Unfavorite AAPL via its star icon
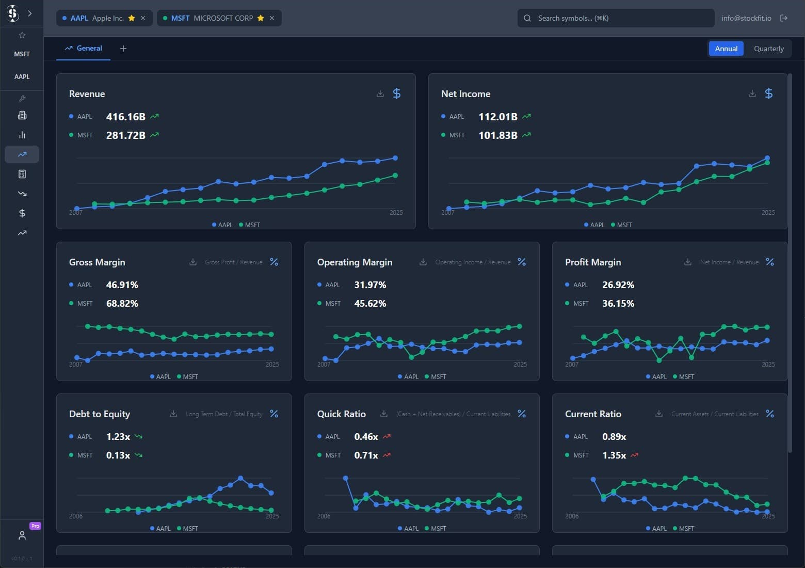The image size is (805, 568). click(x=132, y=18)
